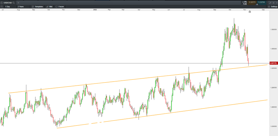Open a new chart tab with plus icon
The image size is (278, 136).
pyautogui.click(x=18, y=3)
